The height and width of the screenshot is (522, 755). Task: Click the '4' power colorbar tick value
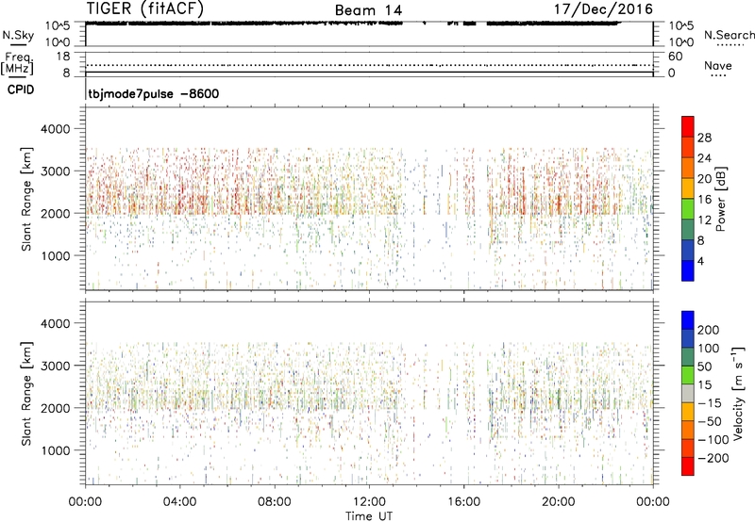[x=700, y=261]
